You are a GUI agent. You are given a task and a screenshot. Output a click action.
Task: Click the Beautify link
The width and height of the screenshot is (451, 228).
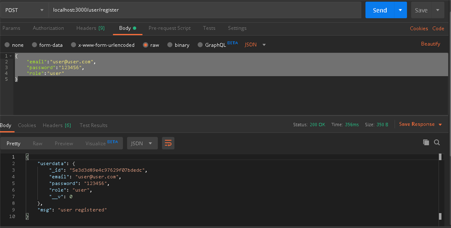(x=430, y=44)
